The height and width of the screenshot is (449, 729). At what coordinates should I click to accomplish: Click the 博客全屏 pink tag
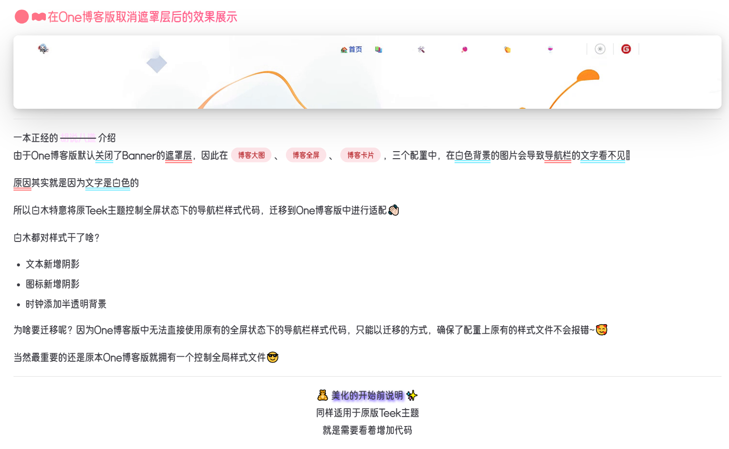pyautogui.click(x=306, y=155)
